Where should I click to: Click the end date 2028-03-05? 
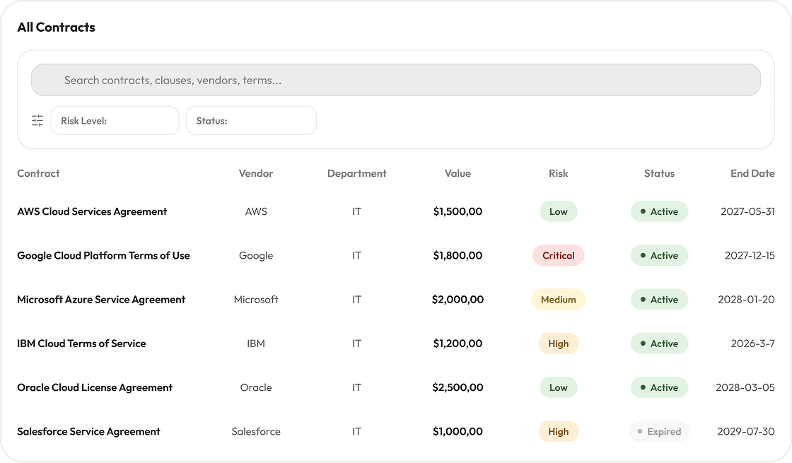coord(745,387)
